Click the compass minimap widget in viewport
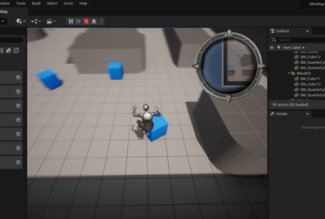Screen dimensions: 325x219 tap(229, 66)
